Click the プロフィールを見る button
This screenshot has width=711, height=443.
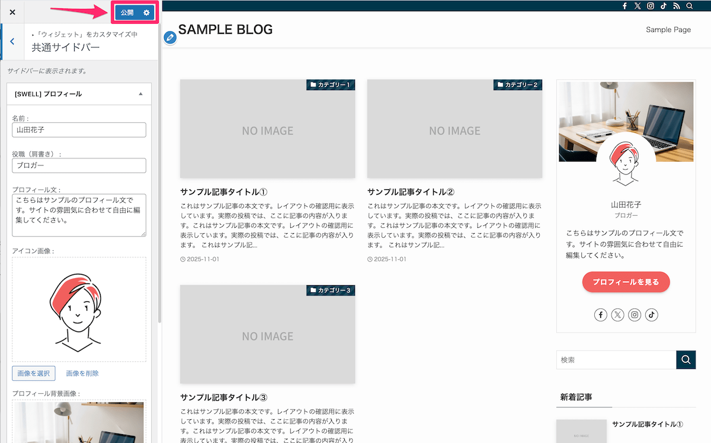tap(626, 282)
